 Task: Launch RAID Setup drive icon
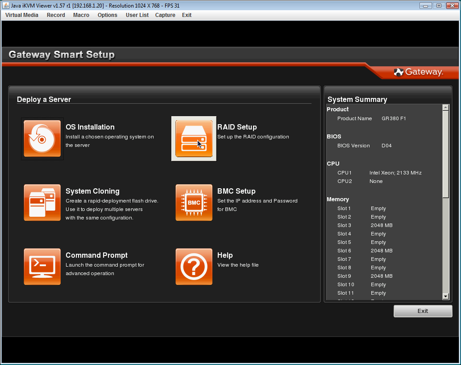click(194, 138)
